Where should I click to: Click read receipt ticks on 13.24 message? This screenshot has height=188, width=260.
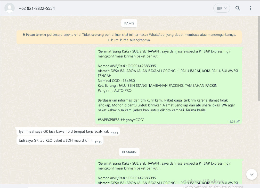click(238, 122)
